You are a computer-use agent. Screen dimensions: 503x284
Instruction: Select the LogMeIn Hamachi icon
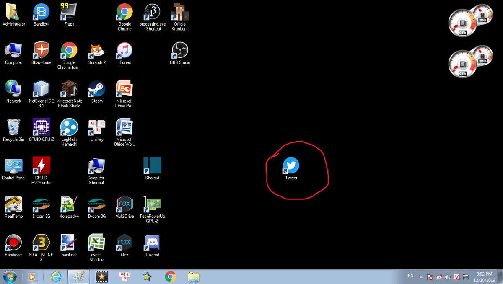click(69, 132)
